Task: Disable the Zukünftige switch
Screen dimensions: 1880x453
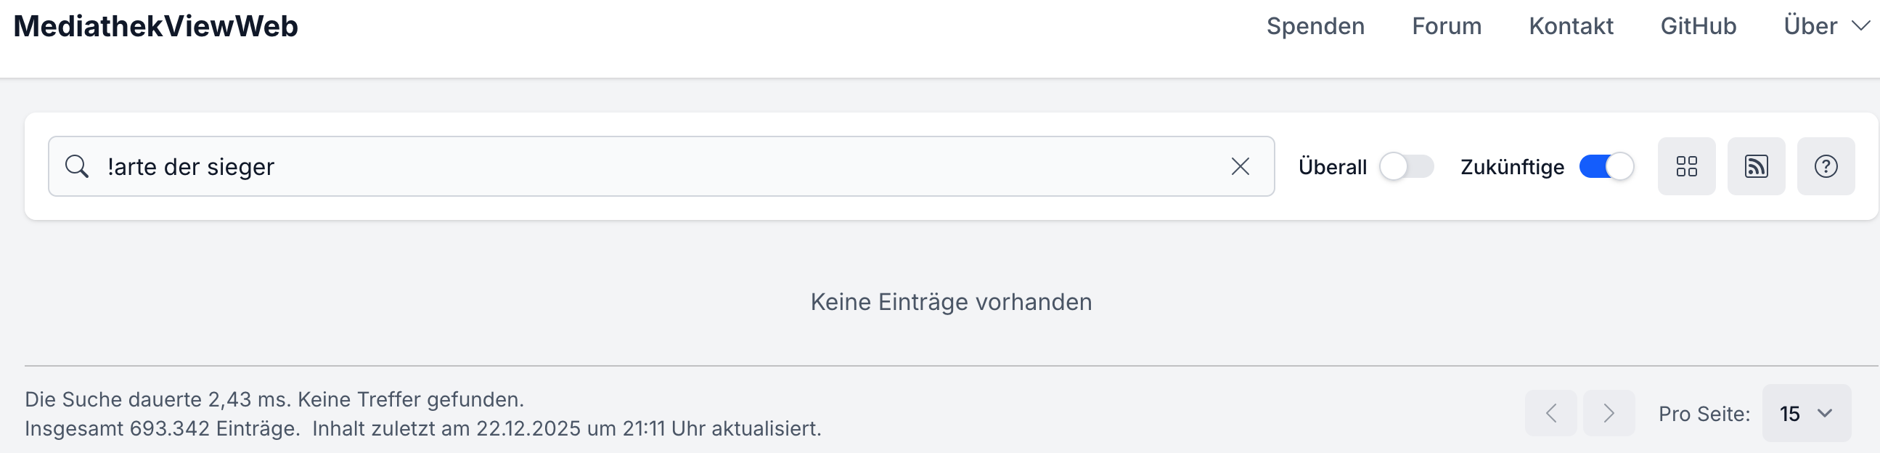Action: (1606, 166)
